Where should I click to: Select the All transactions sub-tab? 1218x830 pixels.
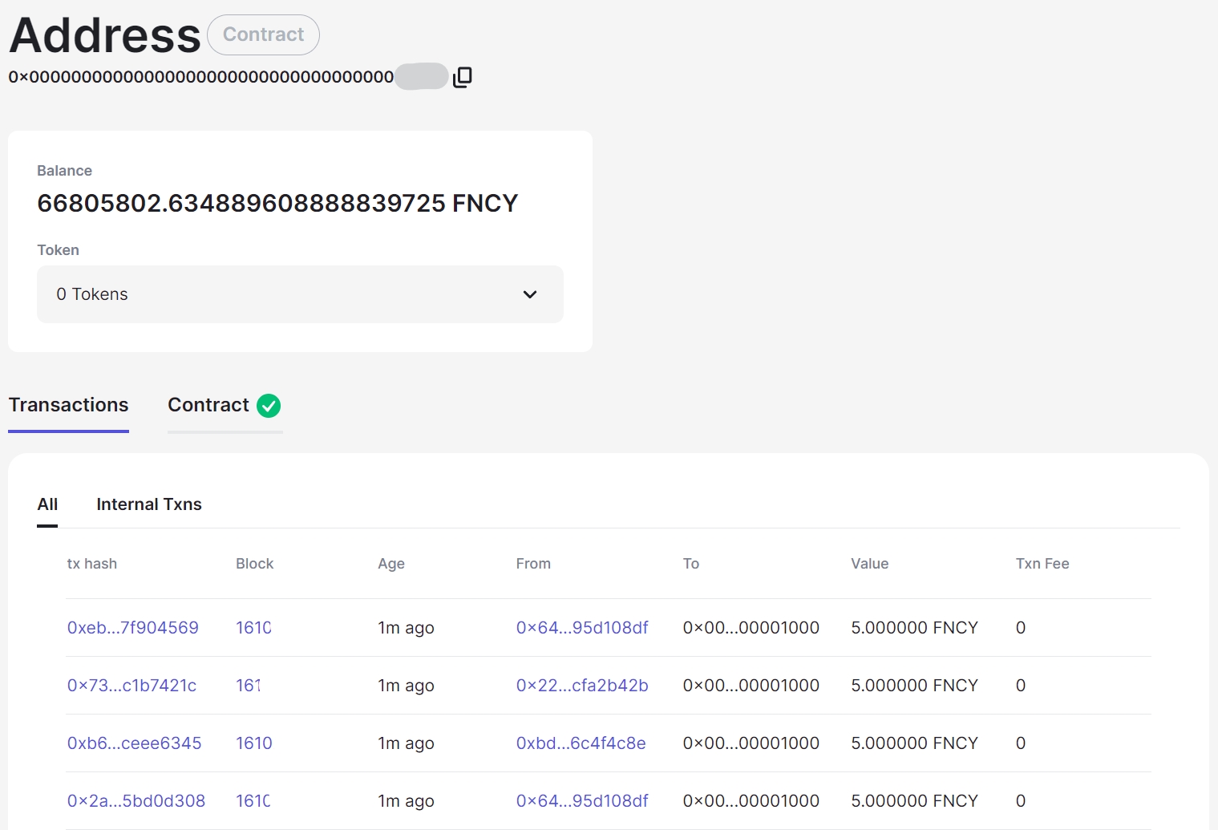pyautogui.click(x=47, y=504)
